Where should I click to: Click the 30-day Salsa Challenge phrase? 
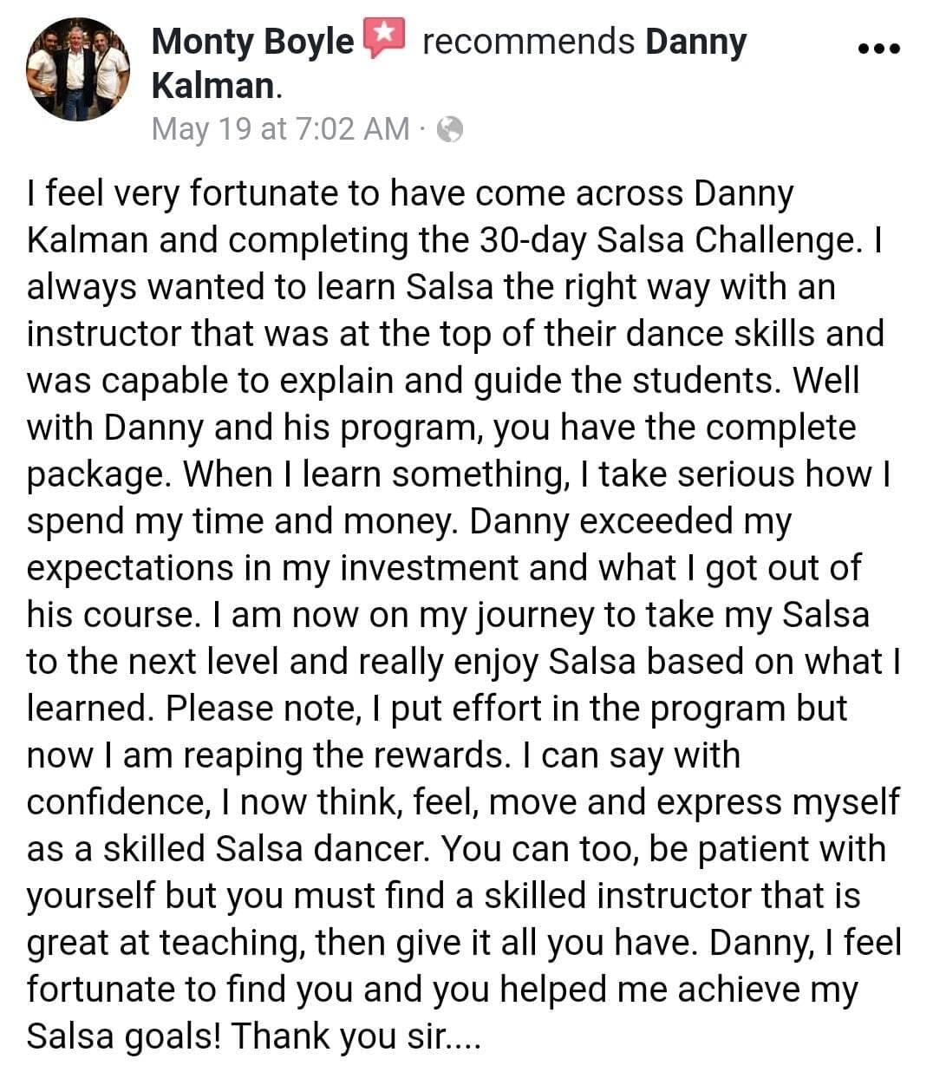(667, 240)
